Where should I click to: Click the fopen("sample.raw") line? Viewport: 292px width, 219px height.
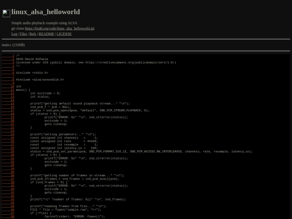[x=66, y=210]
